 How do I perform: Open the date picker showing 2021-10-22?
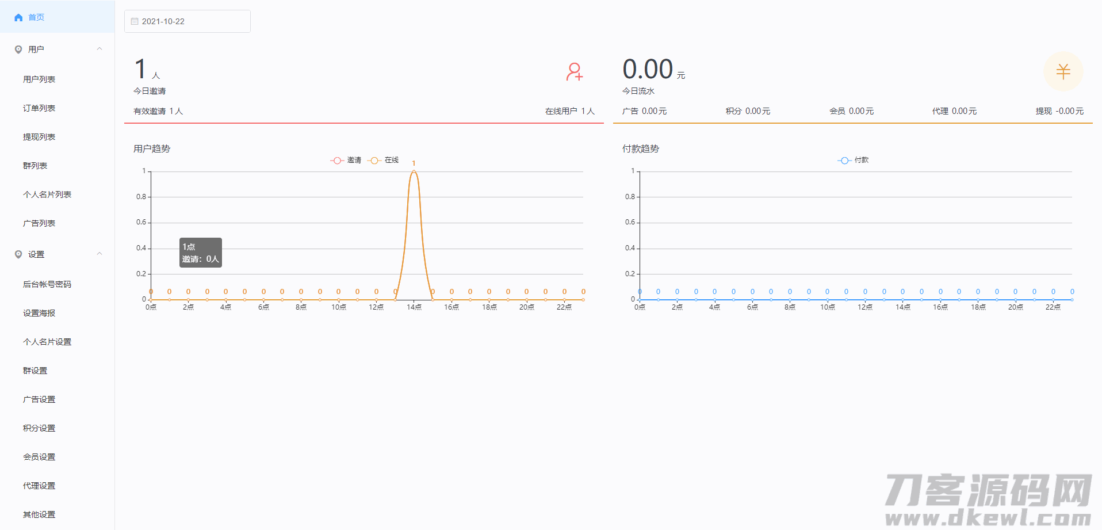(x=187, y=21)
